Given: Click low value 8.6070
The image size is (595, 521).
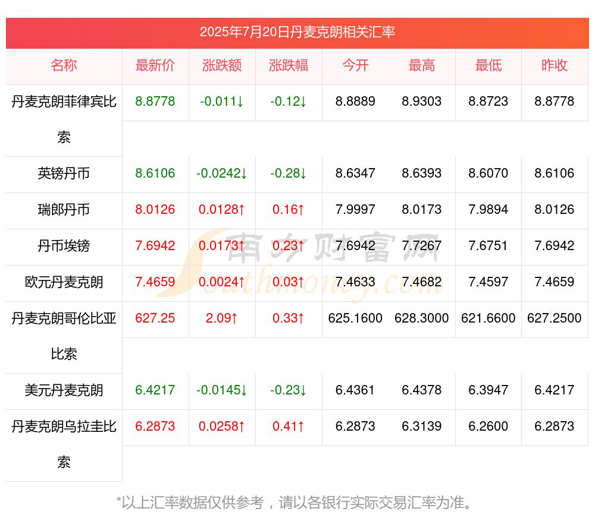Looking at the screenshot, I should coord(488,173).
